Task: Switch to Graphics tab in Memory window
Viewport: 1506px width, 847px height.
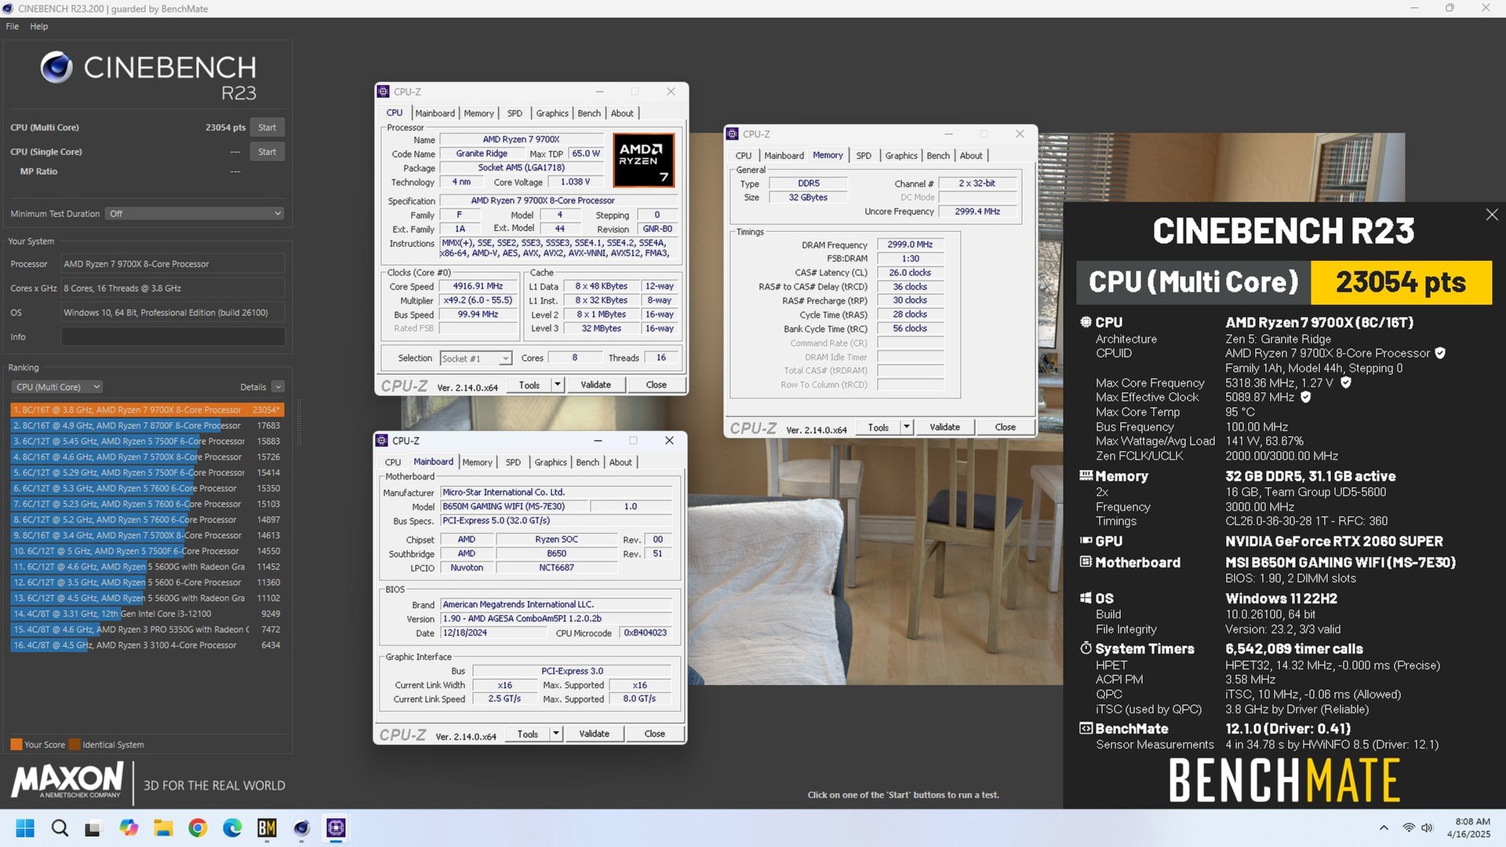Action: tap(901, 156)
